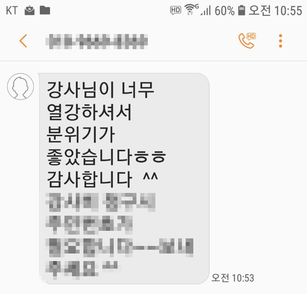This screenshot has width=307, height=294.
Task: Select the message line 강사님이 너무
Action: click(100, 90)
